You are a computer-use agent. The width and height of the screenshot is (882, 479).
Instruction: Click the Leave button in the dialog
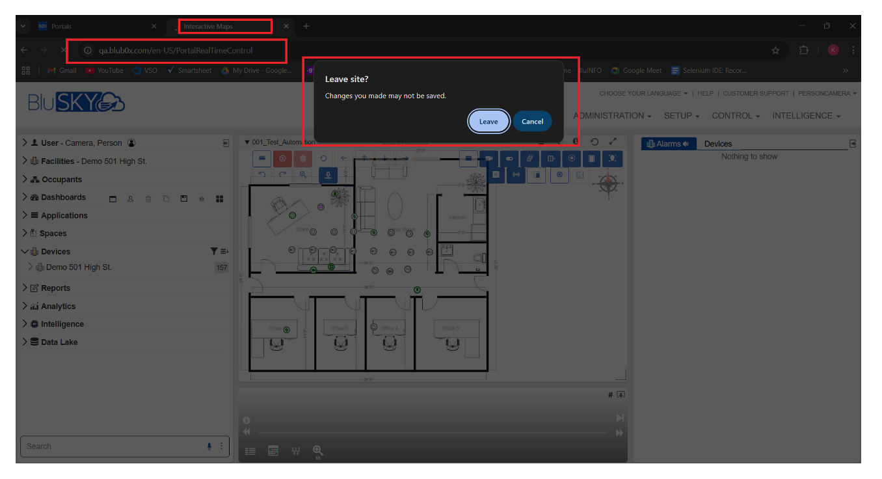click(488, 121)
